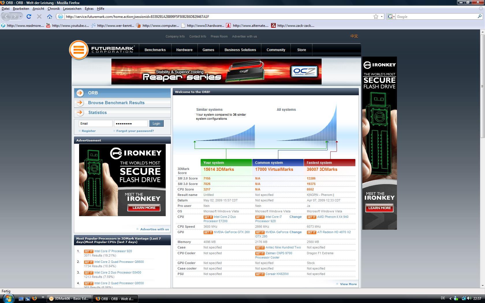Click GET IT badge for Intel Core i7 common system
Screen dimensions: 485x303
pyautogui.click(x=260, y=217)
